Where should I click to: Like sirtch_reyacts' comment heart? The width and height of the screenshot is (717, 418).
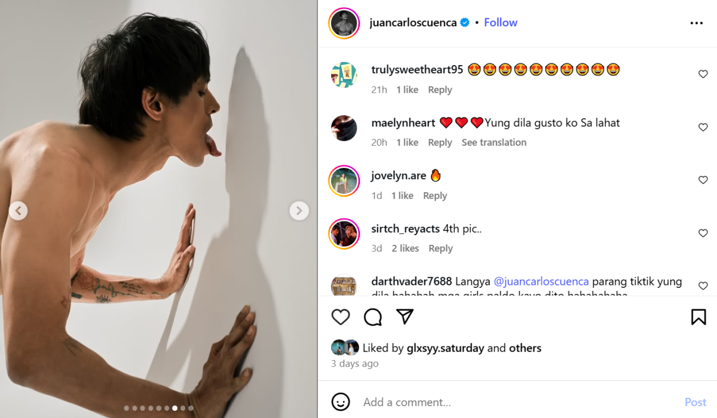703,233
